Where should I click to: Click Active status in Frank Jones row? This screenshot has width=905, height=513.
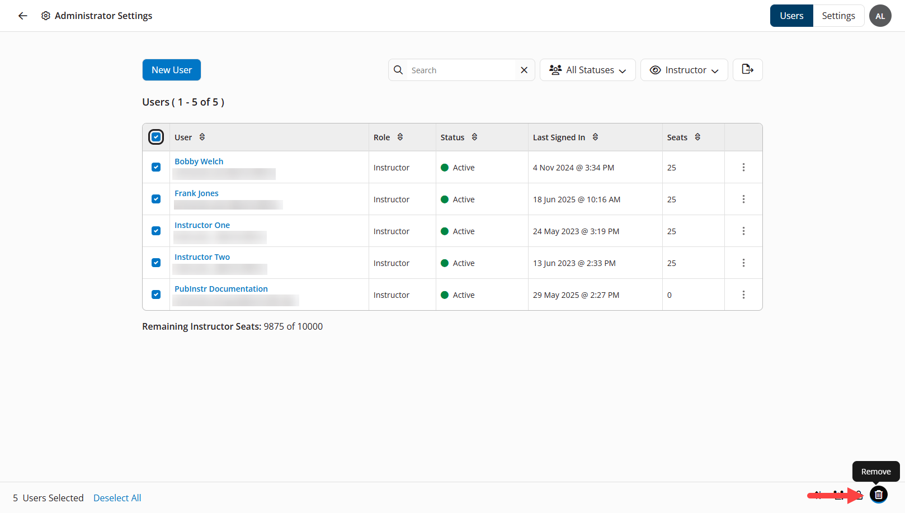[x=458, y=199]
